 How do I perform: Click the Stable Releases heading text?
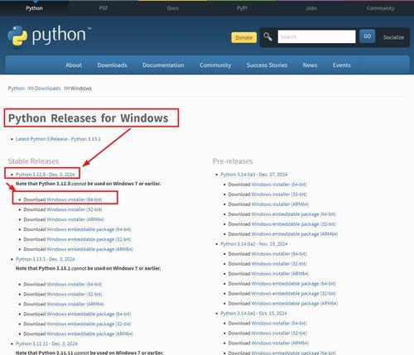pos(33,161)
